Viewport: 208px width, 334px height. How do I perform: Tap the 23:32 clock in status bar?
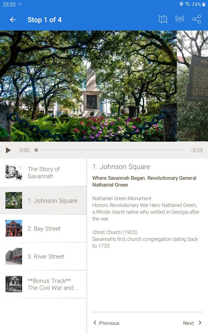[9, 4]
